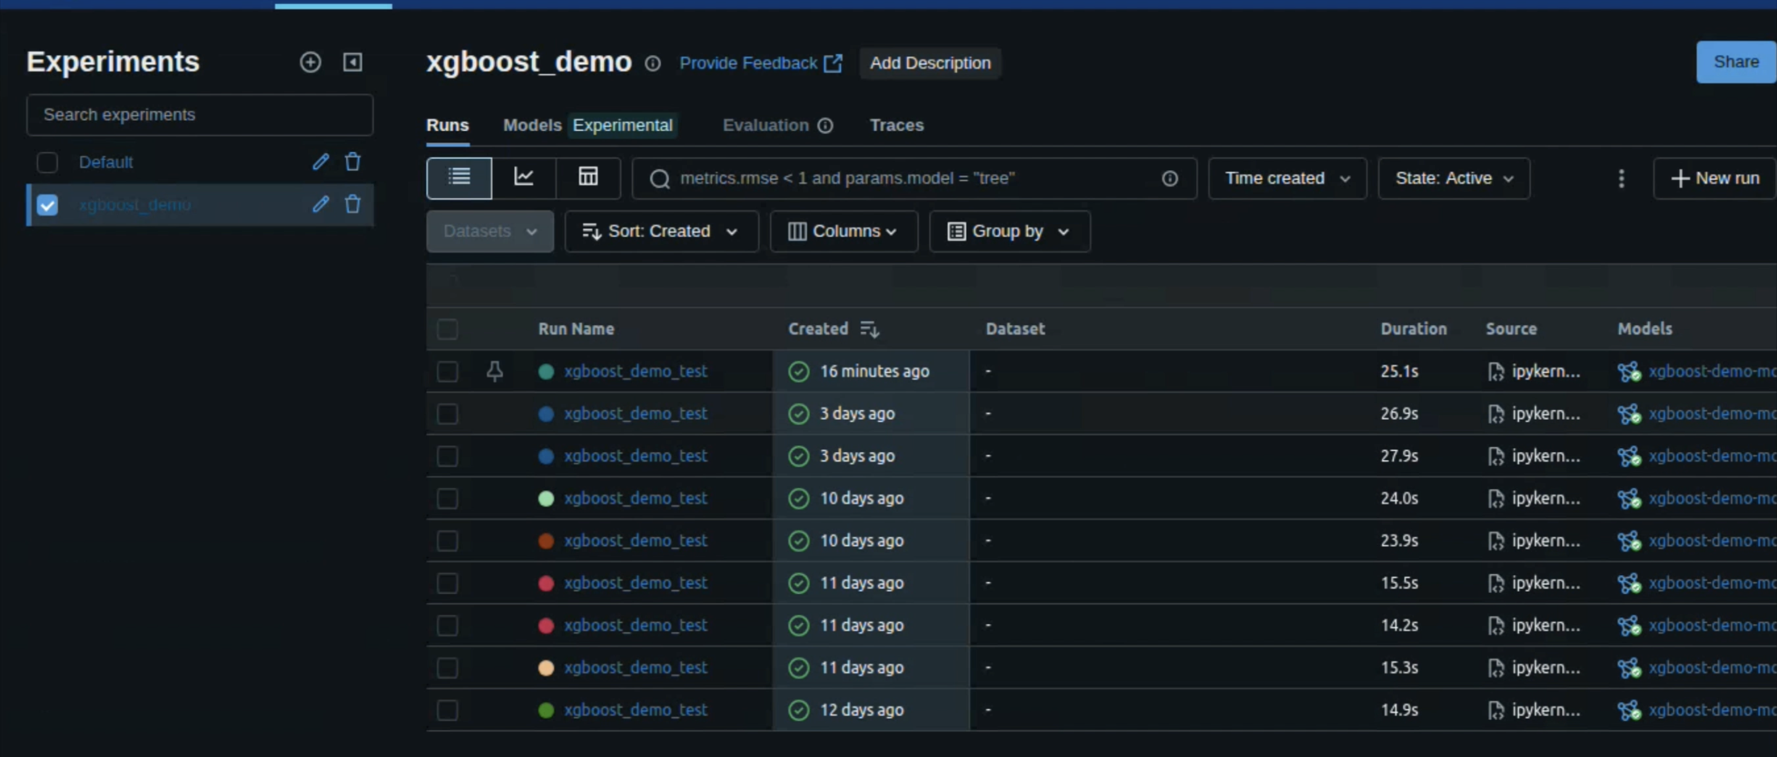This screenshot has width=1777, height=757.
Task: Switch to the Traces tab
Action: (x=896, y=125)
